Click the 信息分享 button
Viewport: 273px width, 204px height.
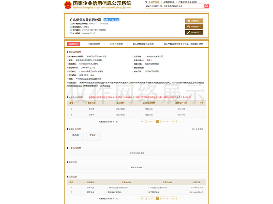(x=194, y=27)
